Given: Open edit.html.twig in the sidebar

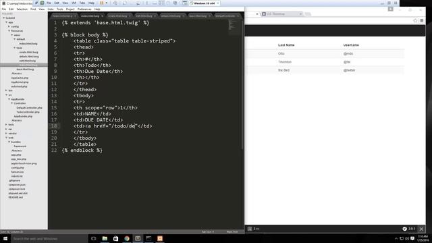Looking at the screenshot, I should pyautogui.click(x=27, y=61).
